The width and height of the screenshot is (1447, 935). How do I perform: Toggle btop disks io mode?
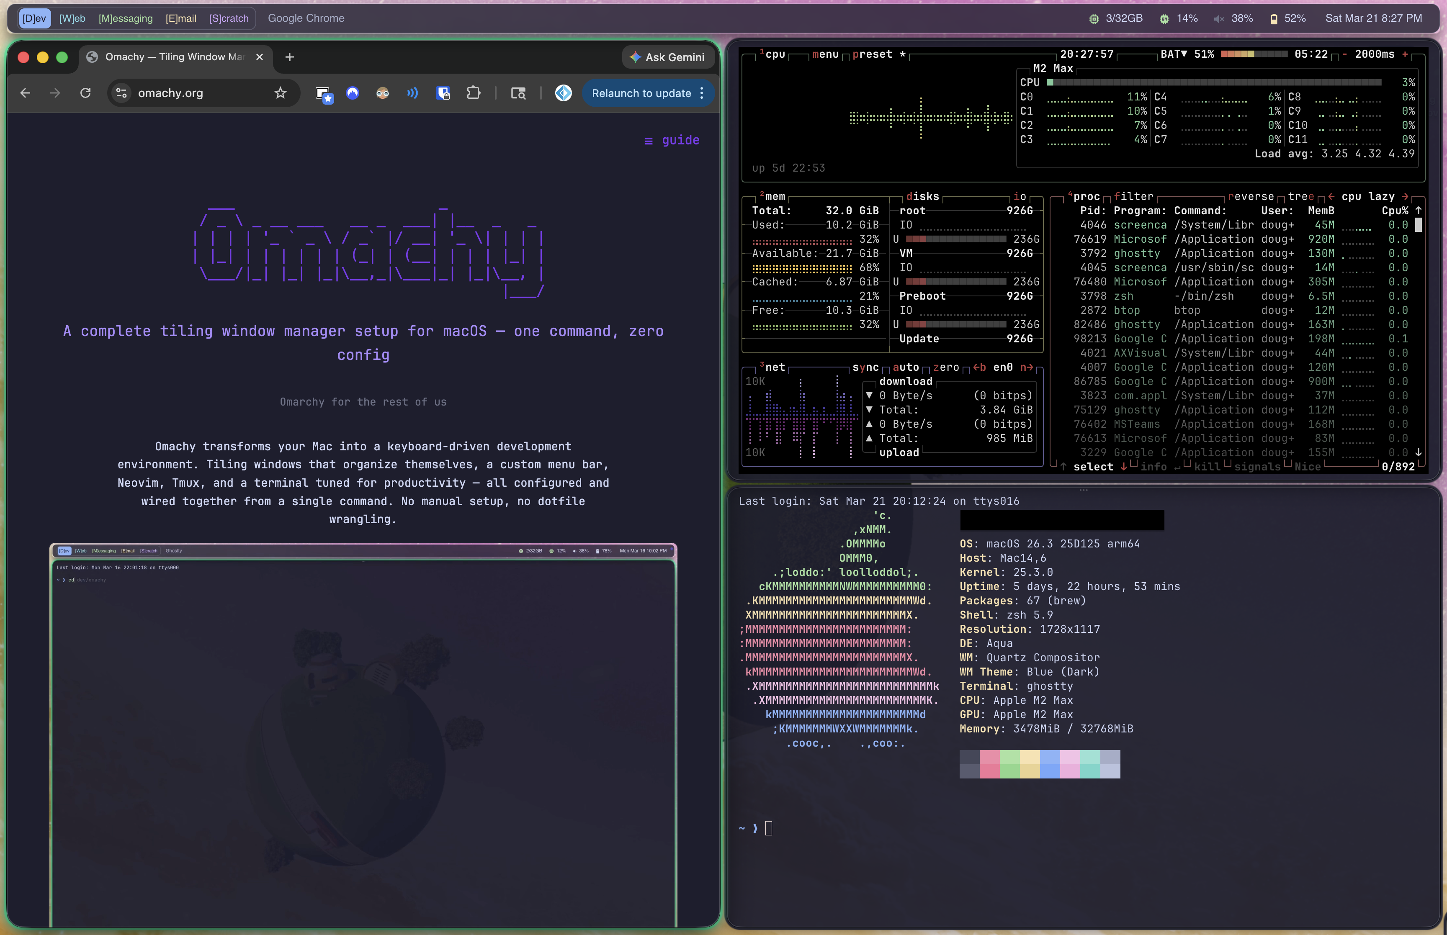point(1020,196)
